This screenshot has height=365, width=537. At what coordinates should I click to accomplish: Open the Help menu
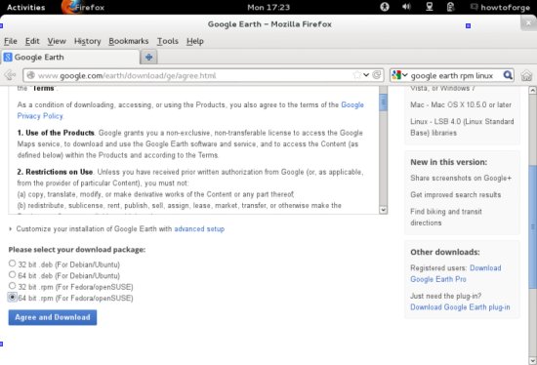tap(195, 41)
